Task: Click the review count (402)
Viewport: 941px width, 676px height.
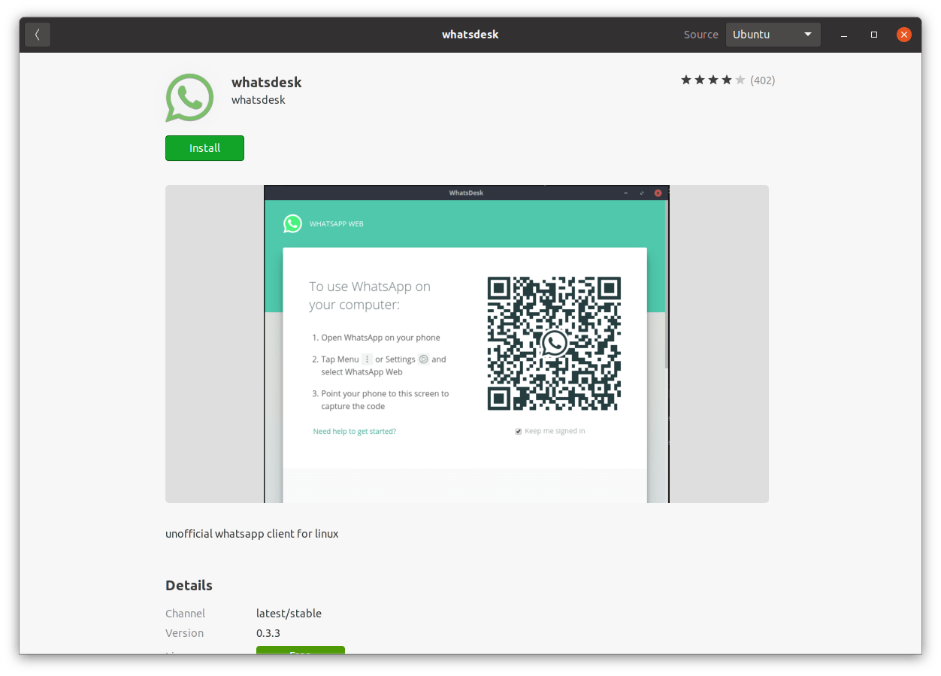Action: (x=763, y=80)
